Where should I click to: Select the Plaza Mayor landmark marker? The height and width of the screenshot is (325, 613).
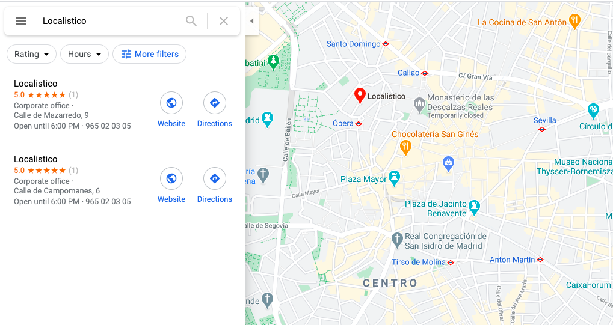(x=394, y=178)
